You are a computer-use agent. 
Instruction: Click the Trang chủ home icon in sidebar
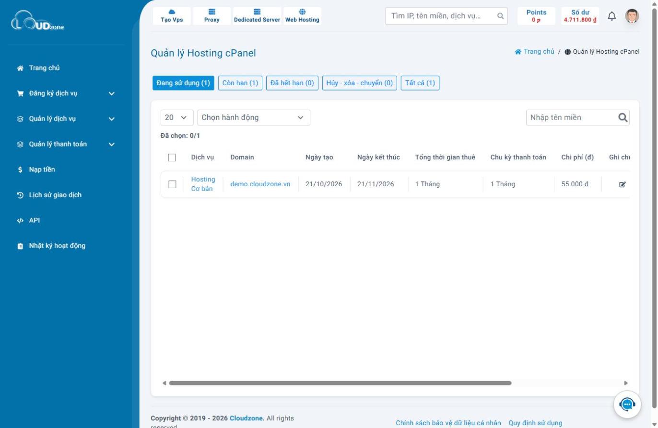click(20, 68)
